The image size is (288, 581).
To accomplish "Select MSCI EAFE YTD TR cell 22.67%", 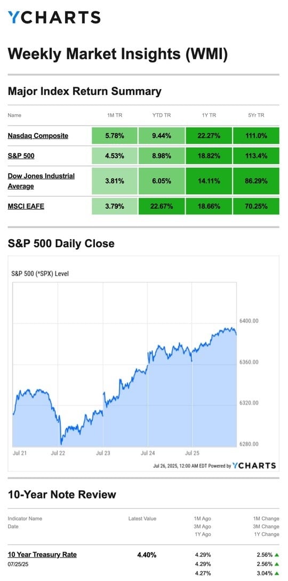I will (162, 206).
